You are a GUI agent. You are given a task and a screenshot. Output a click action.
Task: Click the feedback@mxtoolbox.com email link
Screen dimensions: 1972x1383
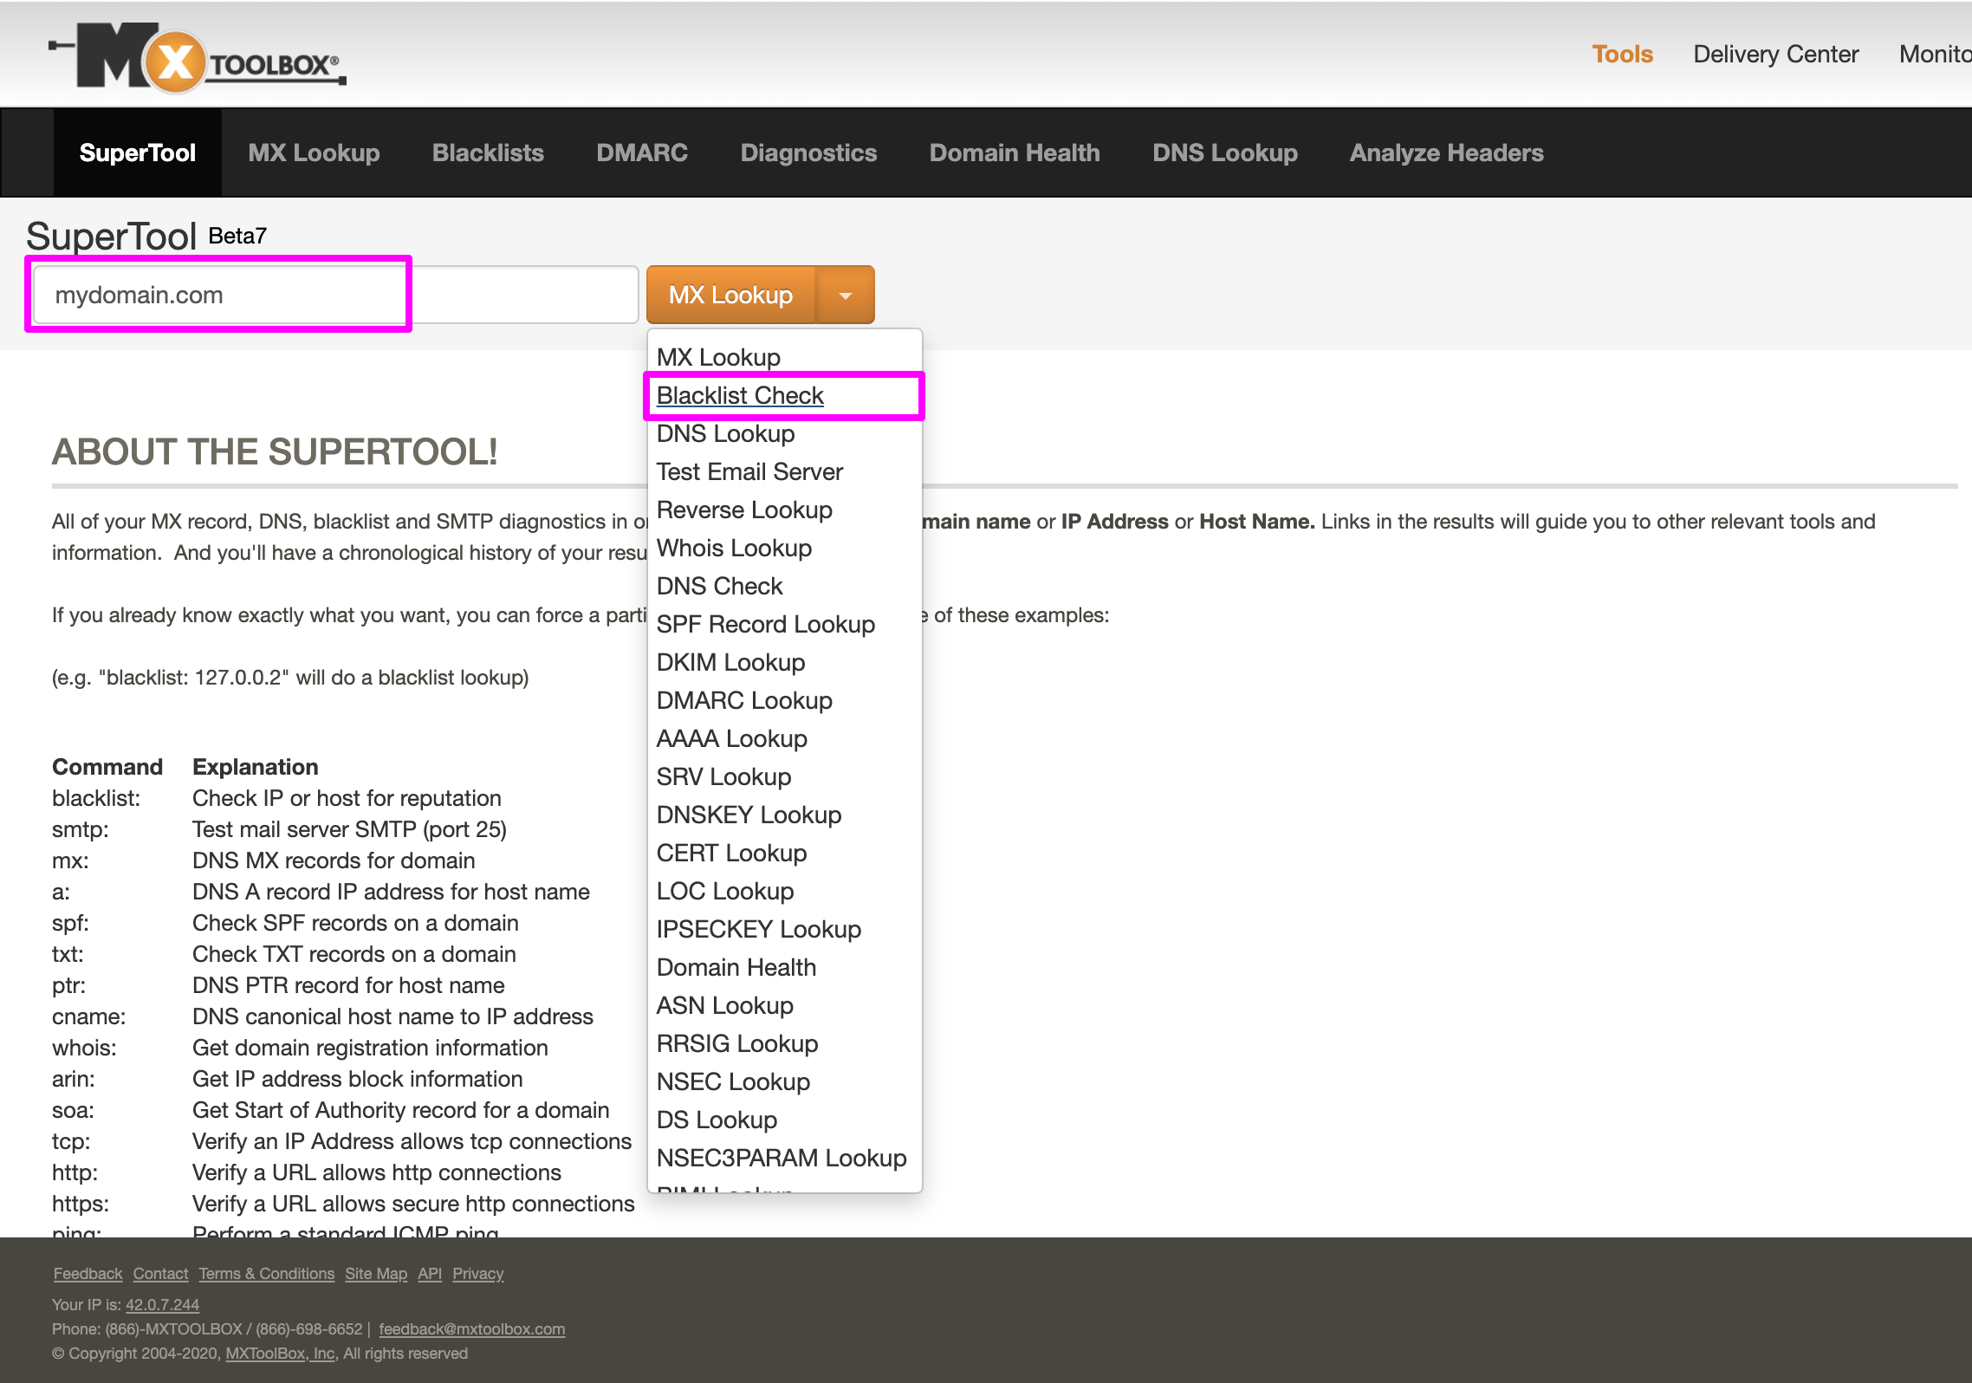point(472,1328)
